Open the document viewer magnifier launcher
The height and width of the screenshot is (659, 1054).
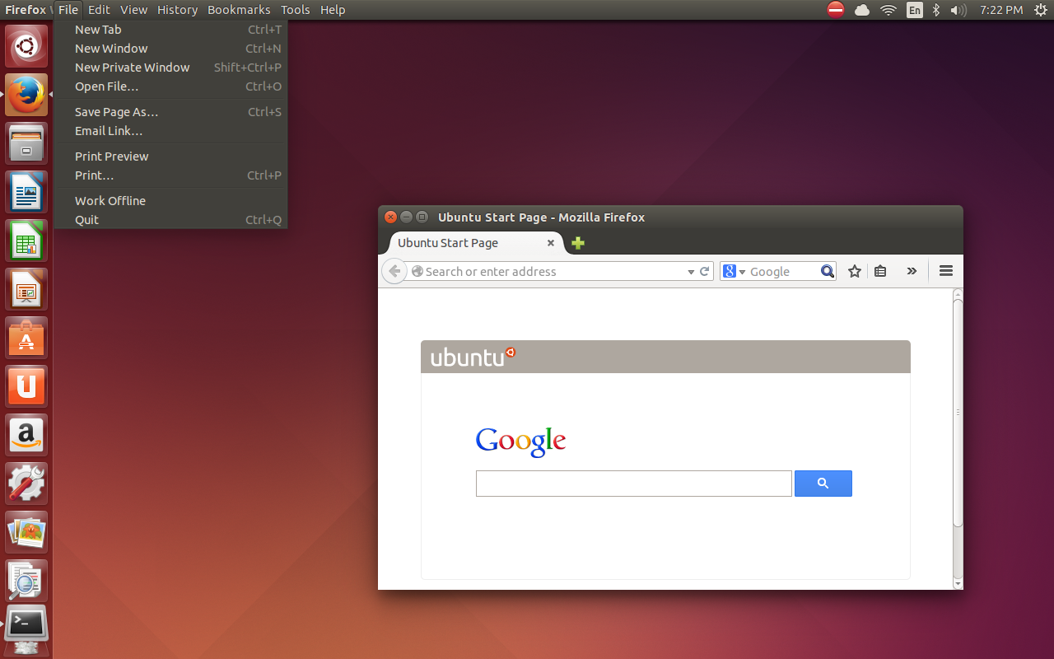pos(26,581)
